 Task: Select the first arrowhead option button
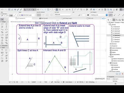(x=111, y=15)
